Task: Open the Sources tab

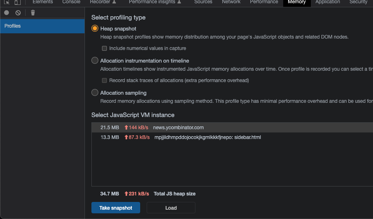Action: coord(203,2)
